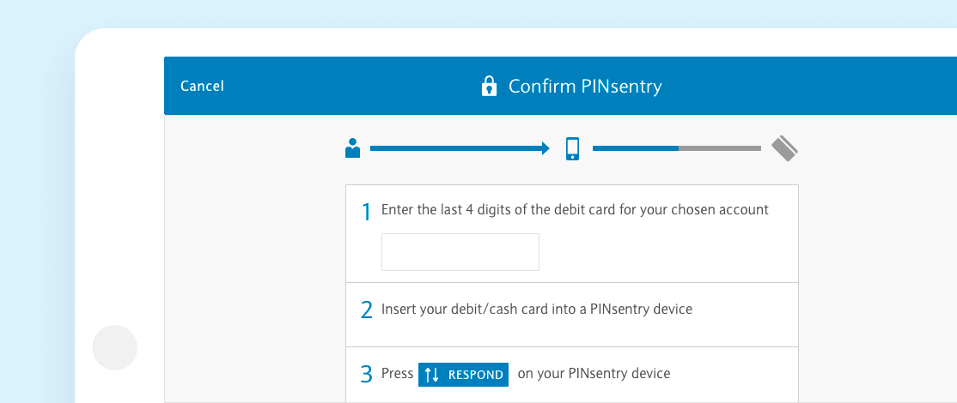The height and width of the screenshot is (403, 957).
Task: Select the mobile phone progress step icon
Action: coord(572,148)
